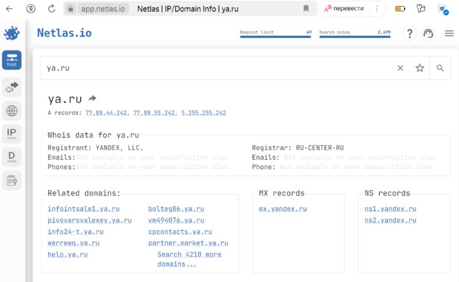Open A record 77.88.44.242
The height and width of the screenshot is (282, 459).
[106, 113]
